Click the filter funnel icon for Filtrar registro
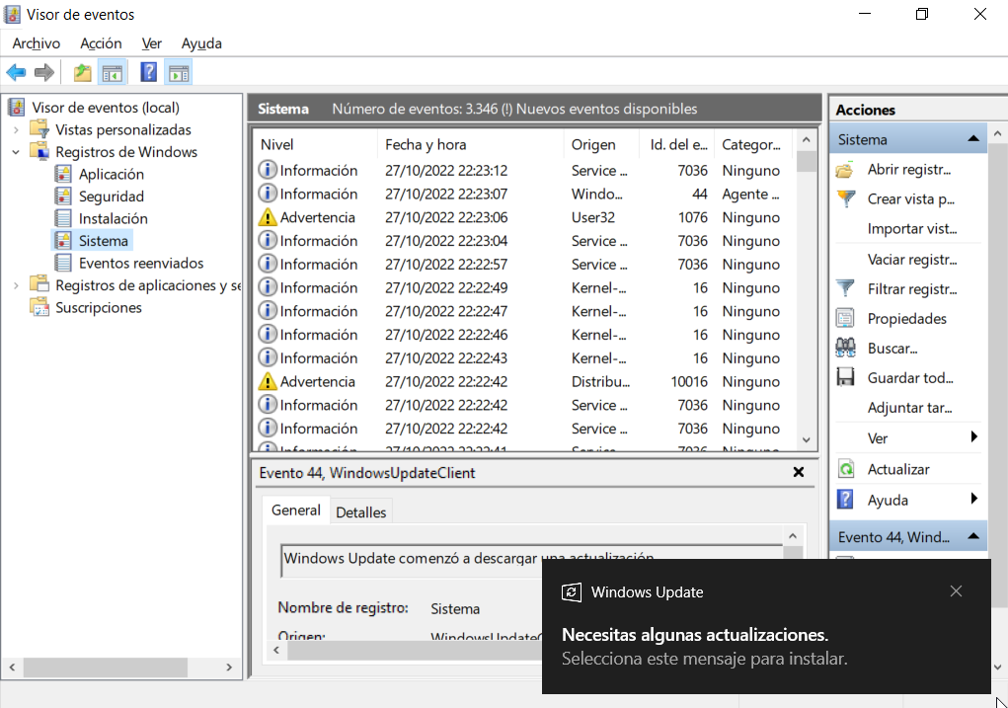This screenshot has width=1008, height=708. tap(846, 289)
